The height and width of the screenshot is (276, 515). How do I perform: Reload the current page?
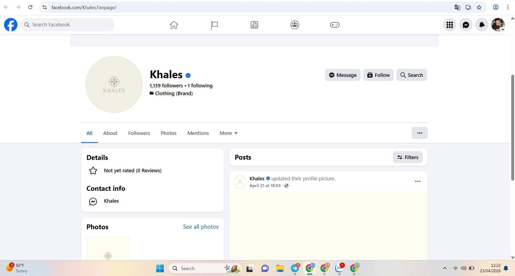tap(30, 7)
